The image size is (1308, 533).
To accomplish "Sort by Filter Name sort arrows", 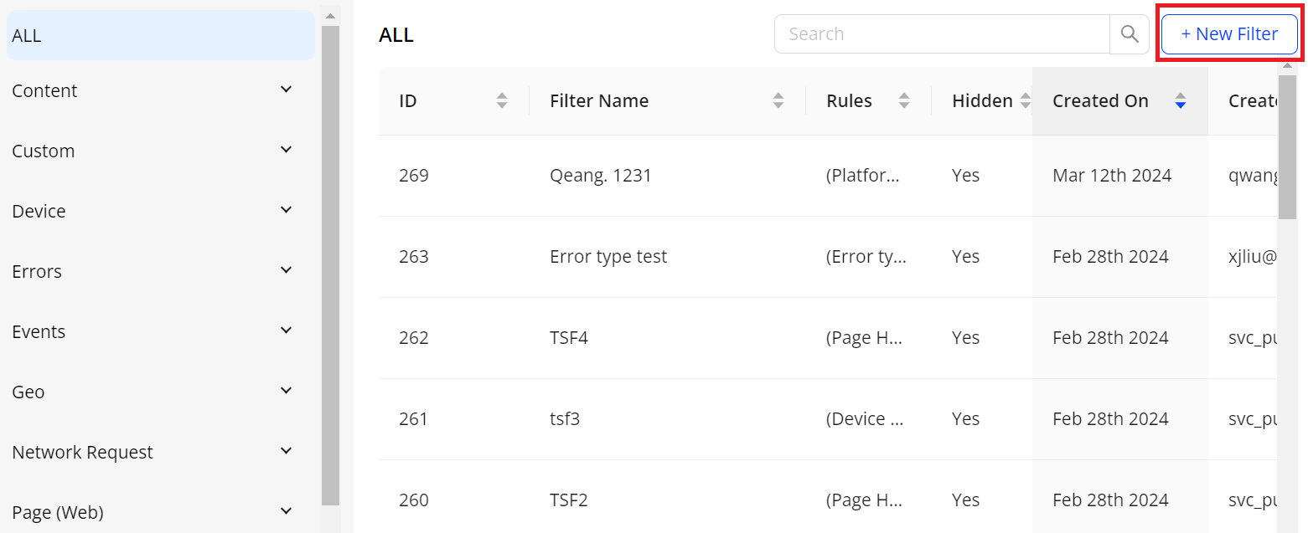I will (778, 101).
